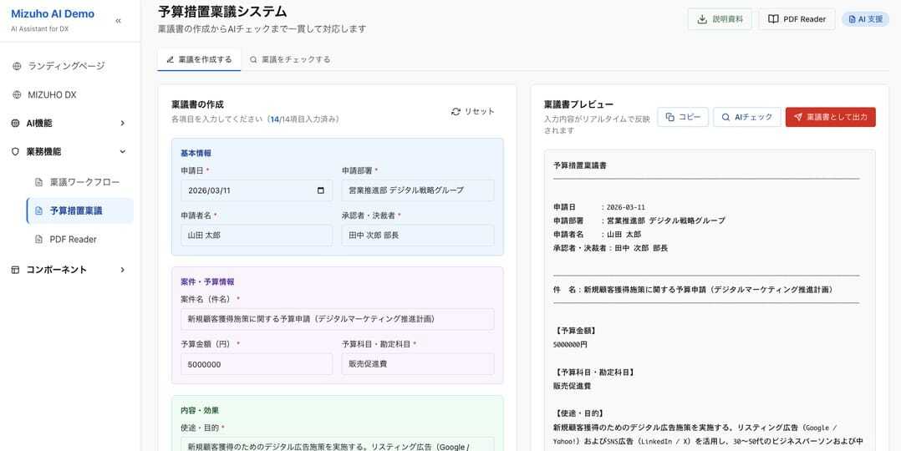Click the Mizuho AI Demo title
This screenshot has width=901, height=451.
tap(53, 14)
